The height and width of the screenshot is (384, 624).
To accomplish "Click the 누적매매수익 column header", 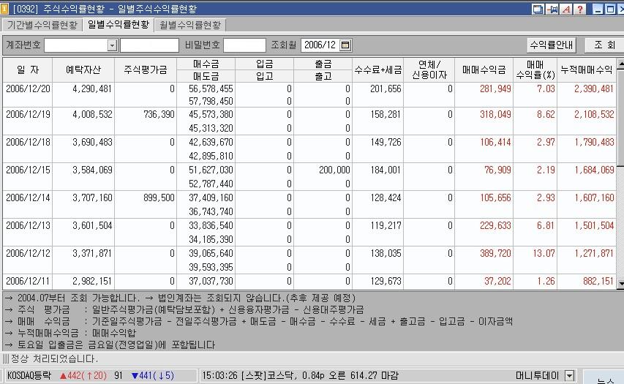I will [587, 69].
